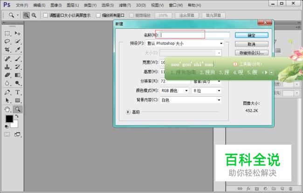
Task: Open the background contents dropdown
Action: point(191,100)
